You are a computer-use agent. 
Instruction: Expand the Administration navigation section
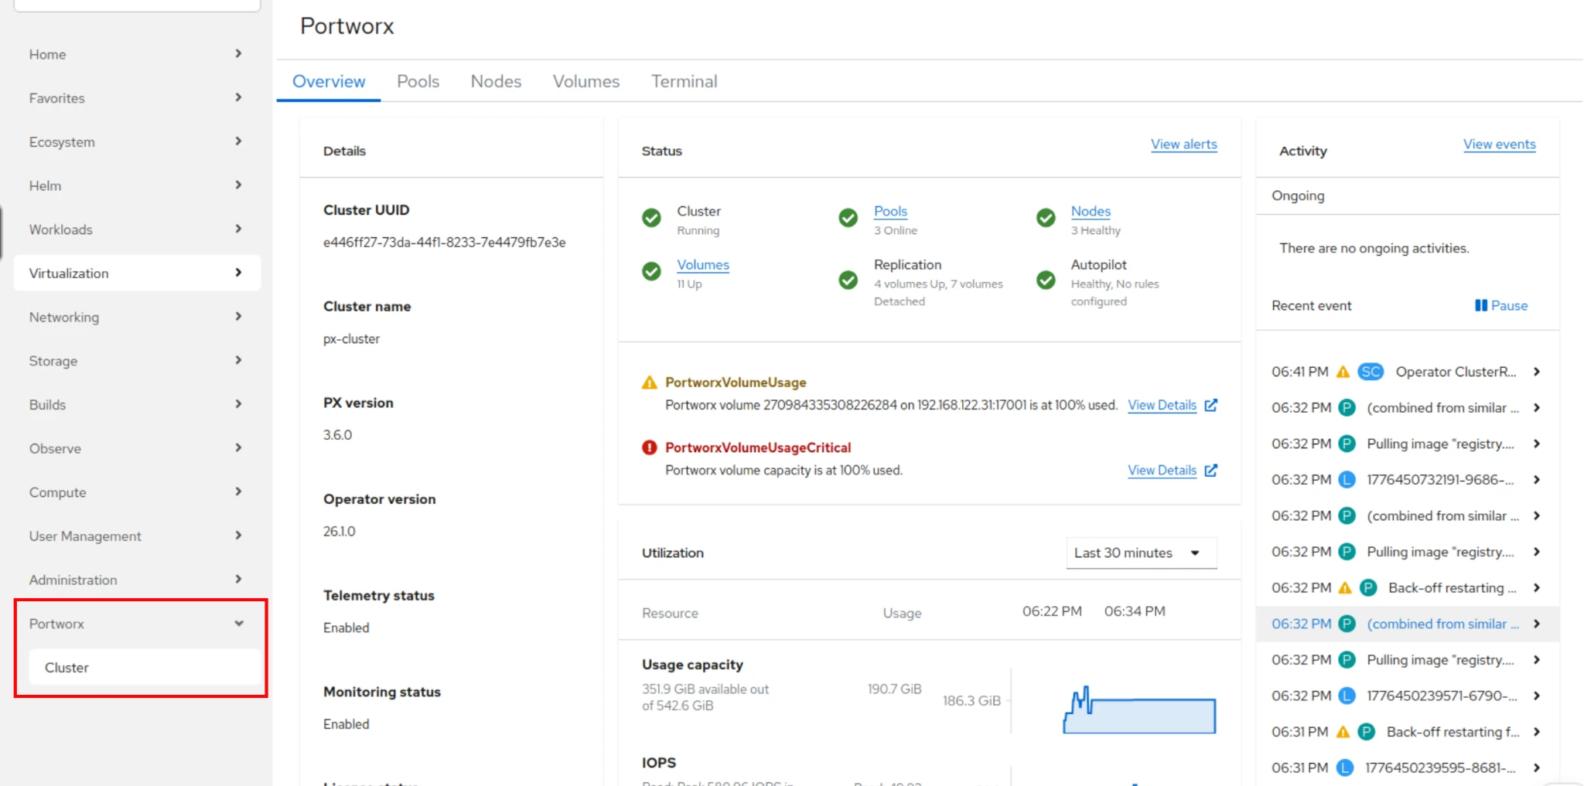137,580
